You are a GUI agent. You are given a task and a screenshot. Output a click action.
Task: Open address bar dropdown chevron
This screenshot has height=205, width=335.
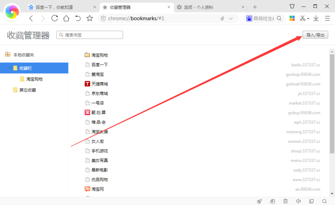point(231,18)
